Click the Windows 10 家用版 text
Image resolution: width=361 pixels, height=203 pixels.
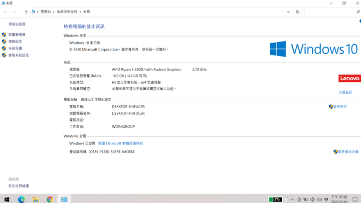coord(85,43)
